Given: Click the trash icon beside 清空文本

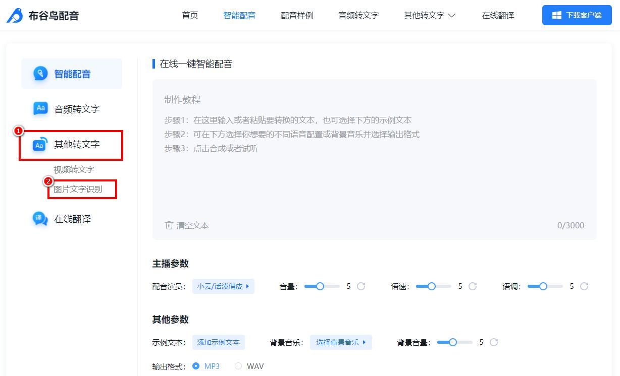Looking at the screenshot, I should pos(169,225).
